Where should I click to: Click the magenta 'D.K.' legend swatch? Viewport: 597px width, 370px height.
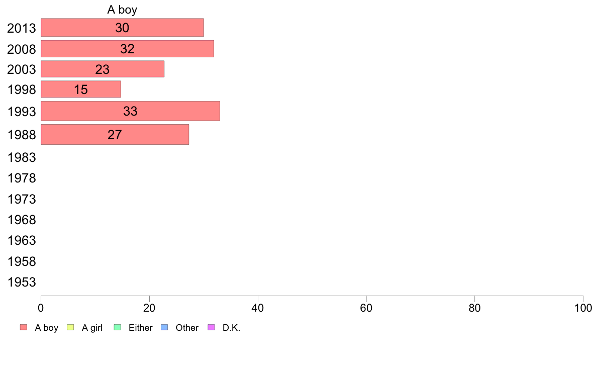[211, 327]
